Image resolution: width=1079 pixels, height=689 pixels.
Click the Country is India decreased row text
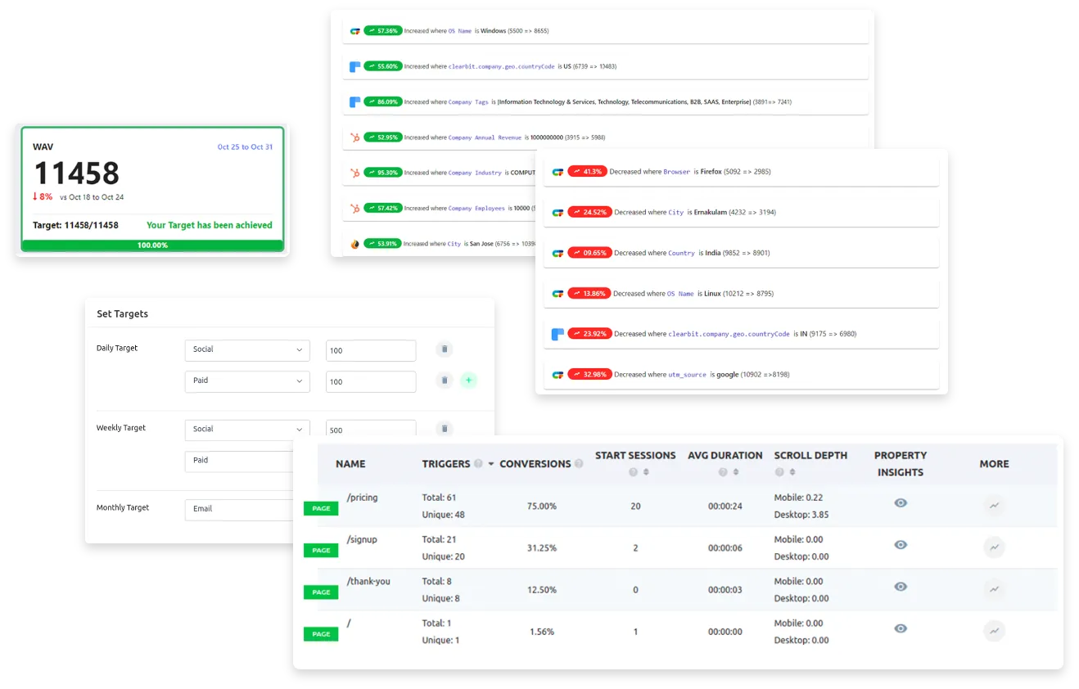tap(692, 253)
